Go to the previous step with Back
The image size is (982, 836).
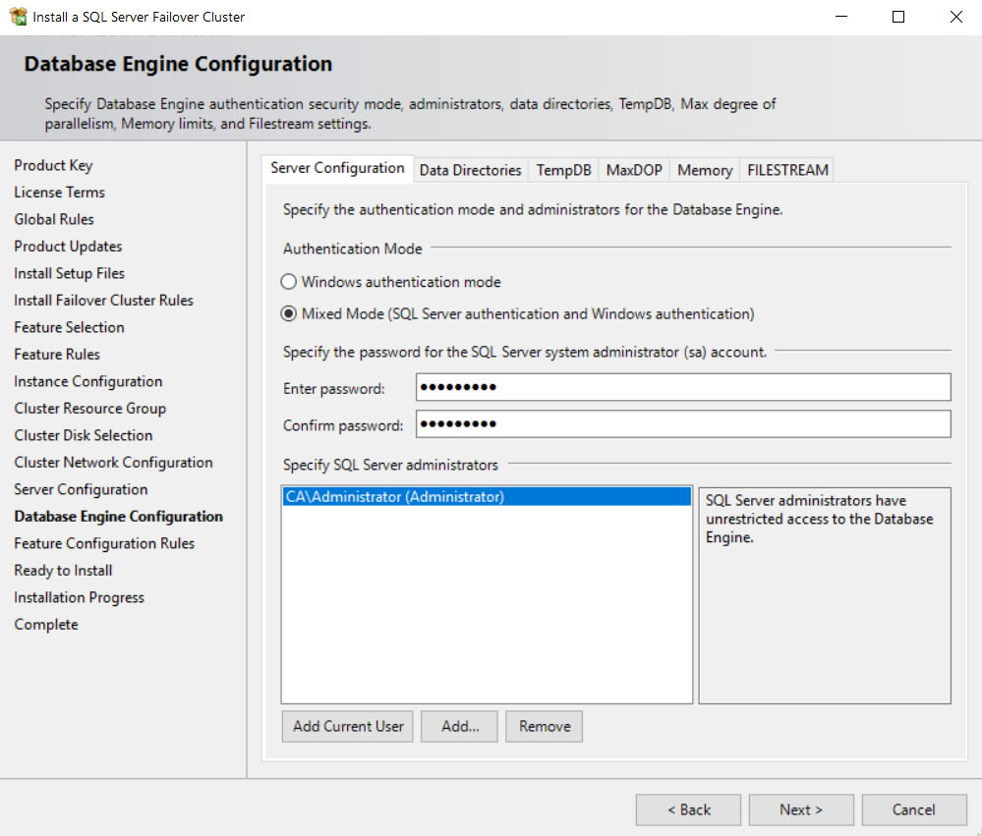688,809
